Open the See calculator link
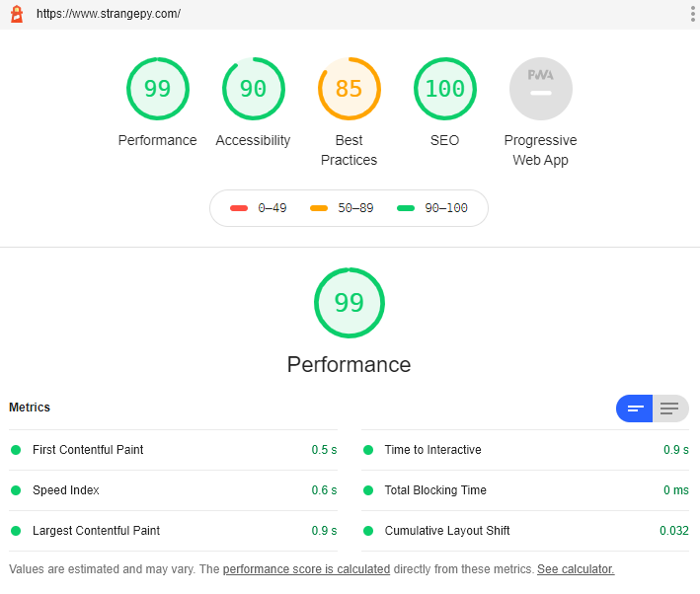This screenshot has width=700, height=594. tap(576, 569)
